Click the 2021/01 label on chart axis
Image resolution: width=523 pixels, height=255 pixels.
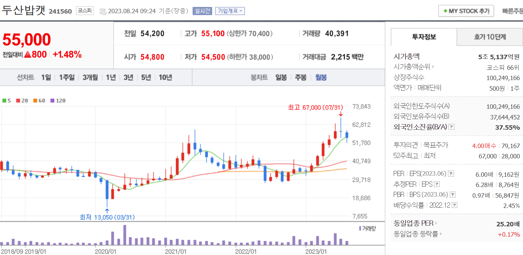(x=175, y=251)
